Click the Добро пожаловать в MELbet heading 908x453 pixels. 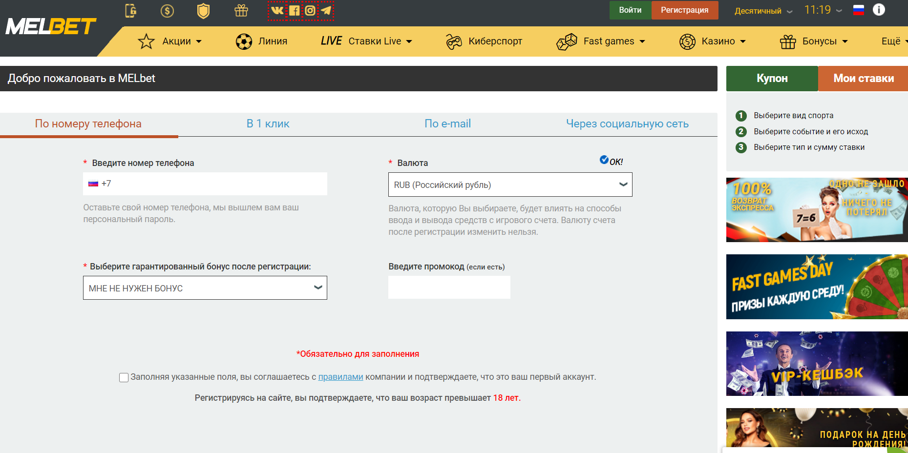(82, 79)
